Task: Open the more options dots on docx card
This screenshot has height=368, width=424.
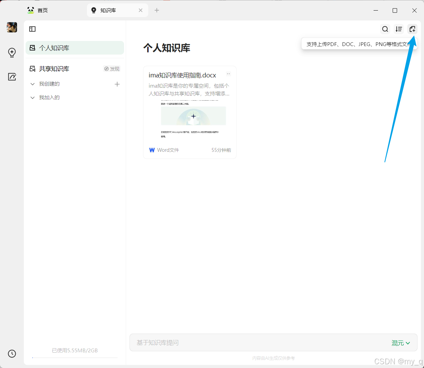Action: point(229,74)
